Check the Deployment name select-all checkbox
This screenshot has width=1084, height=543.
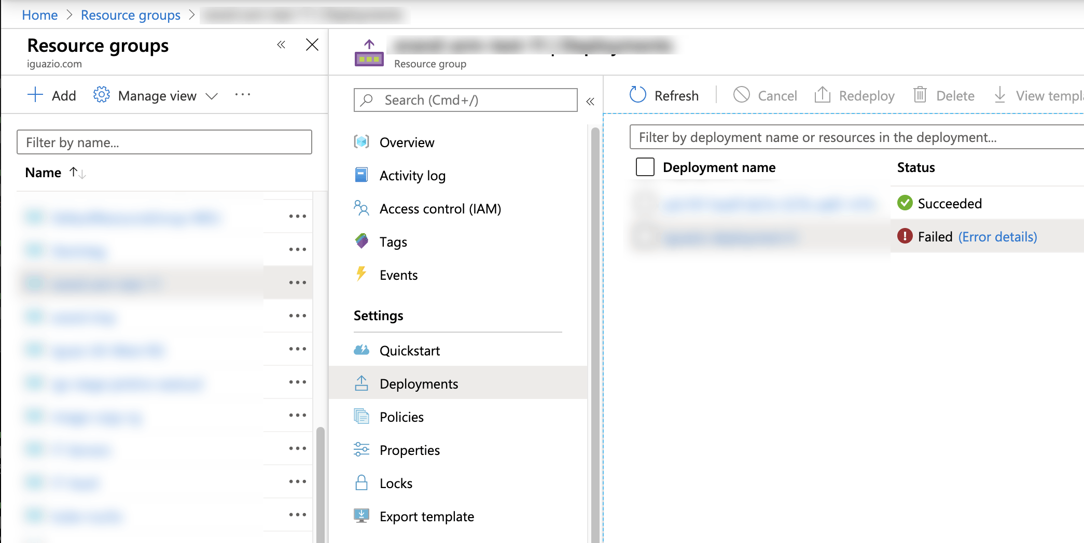pos(645,167)
